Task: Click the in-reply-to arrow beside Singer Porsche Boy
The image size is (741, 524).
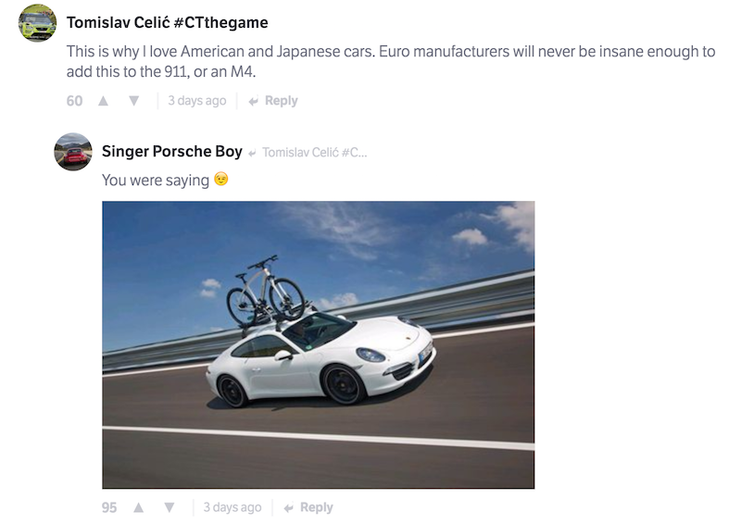Action: coord(252,153)
